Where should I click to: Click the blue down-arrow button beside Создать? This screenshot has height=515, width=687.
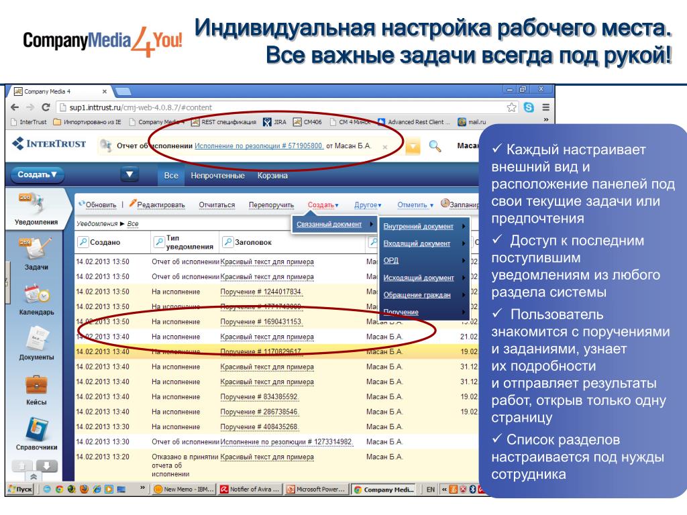pyautogui.click(x=129, y=174)
